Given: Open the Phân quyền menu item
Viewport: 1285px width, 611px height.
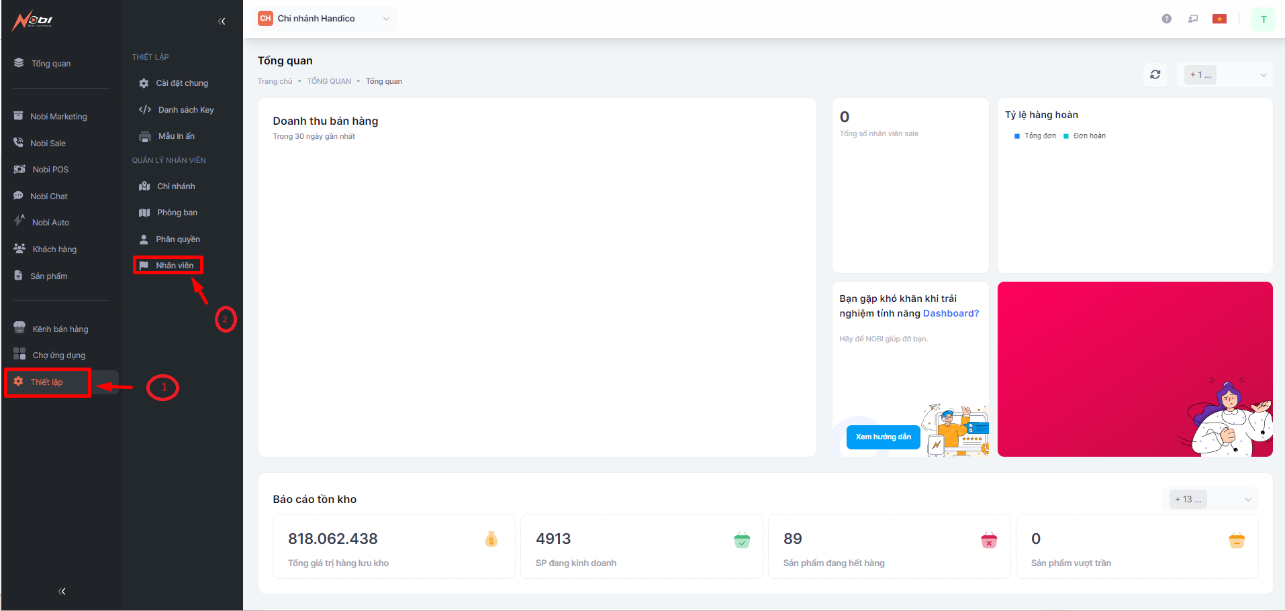Looking at the screenshot, I should (x=177, y=239).
